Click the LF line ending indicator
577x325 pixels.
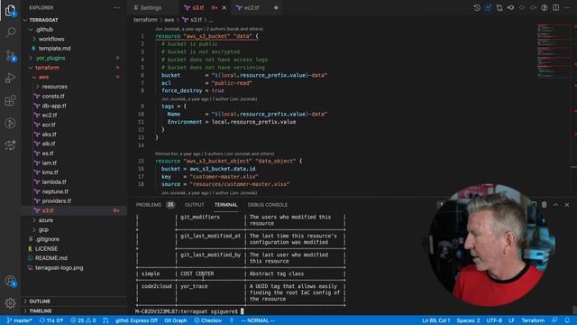(511, 320)
